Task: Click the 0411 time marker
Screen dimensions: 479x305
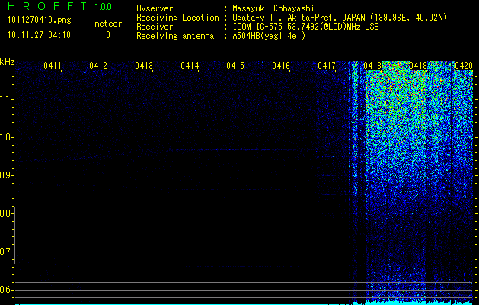Action: click(x=53, y=65)
